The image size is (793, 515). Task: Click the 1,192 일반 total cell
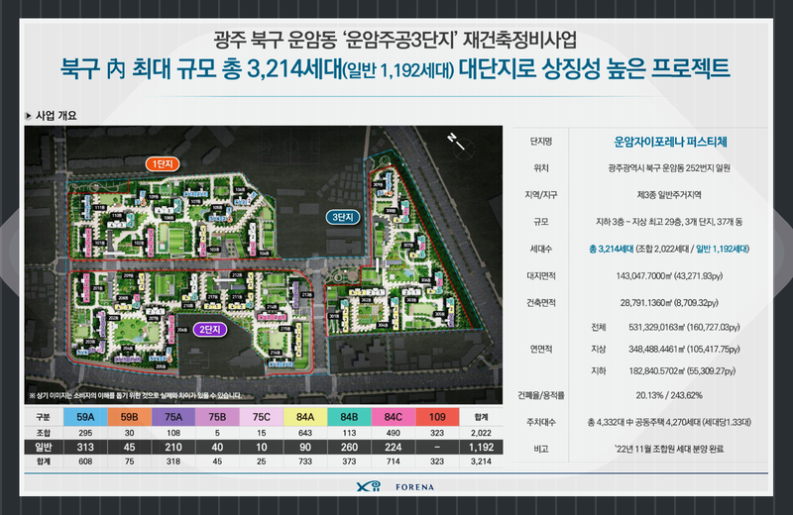[x=481, y=447]
